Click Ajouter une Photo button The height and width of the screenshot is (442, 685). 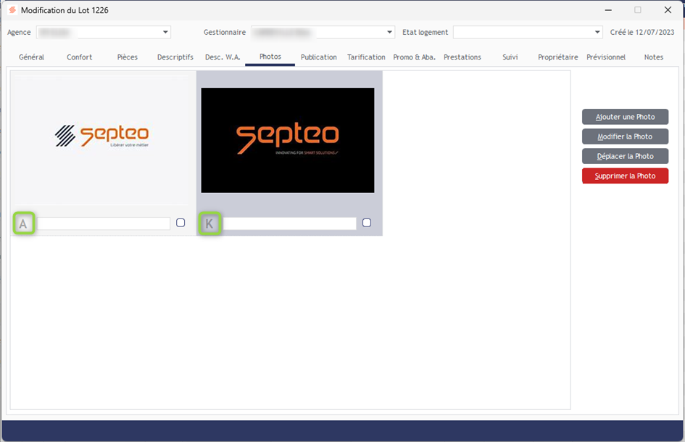pyautogui.click(x=625, y=117)
